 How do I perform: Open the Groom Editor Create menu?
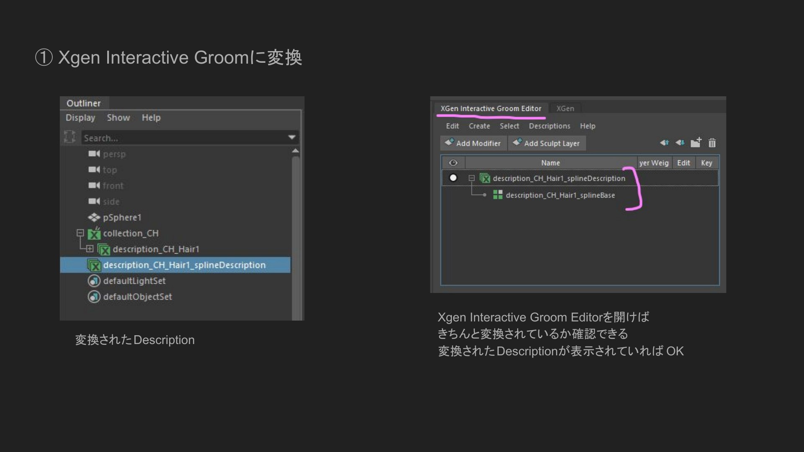479,126
